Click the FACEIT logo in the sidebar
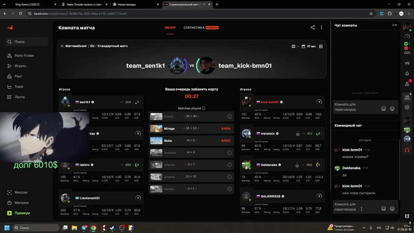This screenshot has height=233, width=414. coord(9,28)
